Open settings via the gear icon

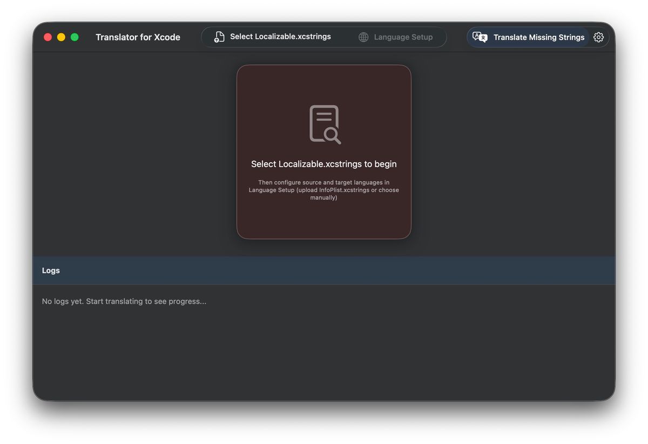tap(598, 37)
